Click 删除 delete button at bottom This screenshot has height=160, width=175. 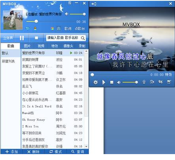tap(34, 152)
